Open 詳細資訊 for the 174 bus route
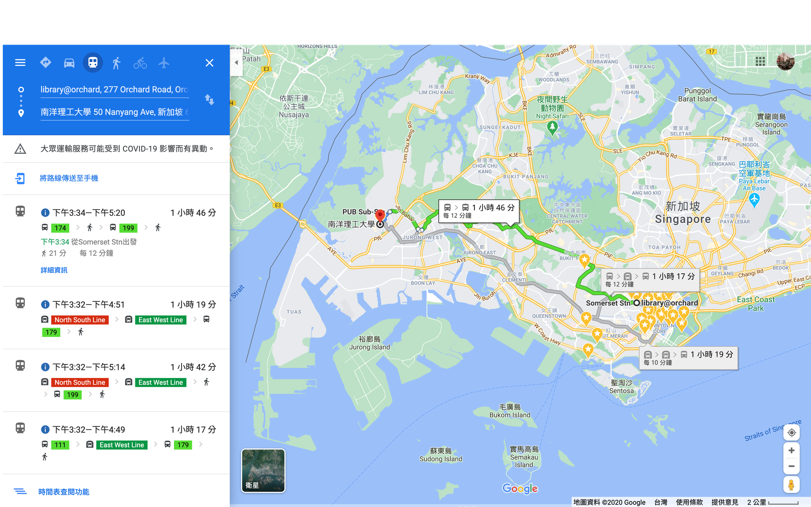Image resolution: width=811 pixels, height=507 pixels. 54,270
